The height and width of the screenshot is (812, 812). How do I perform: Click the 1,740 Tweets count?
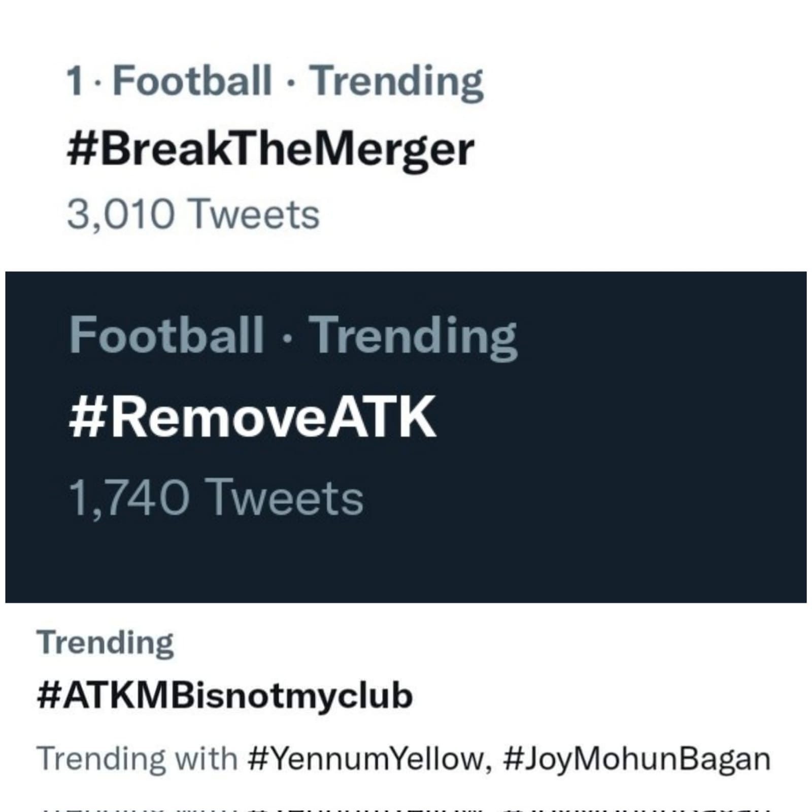216,498
